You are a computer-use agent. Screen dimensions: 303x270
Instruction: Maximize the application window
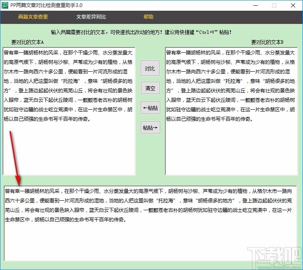pos(274,6)
